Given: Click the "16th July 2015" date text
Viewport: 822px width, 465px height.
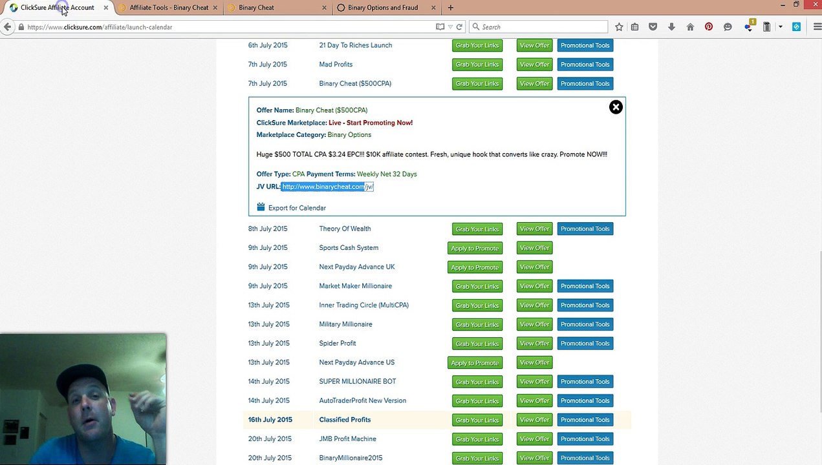Looking at the screenshot, I should coord(270,420).
